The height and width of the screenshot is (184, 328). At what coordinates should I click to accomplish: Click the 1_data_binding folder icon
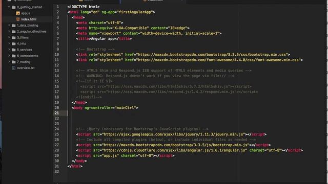click(x=14, y=26)
